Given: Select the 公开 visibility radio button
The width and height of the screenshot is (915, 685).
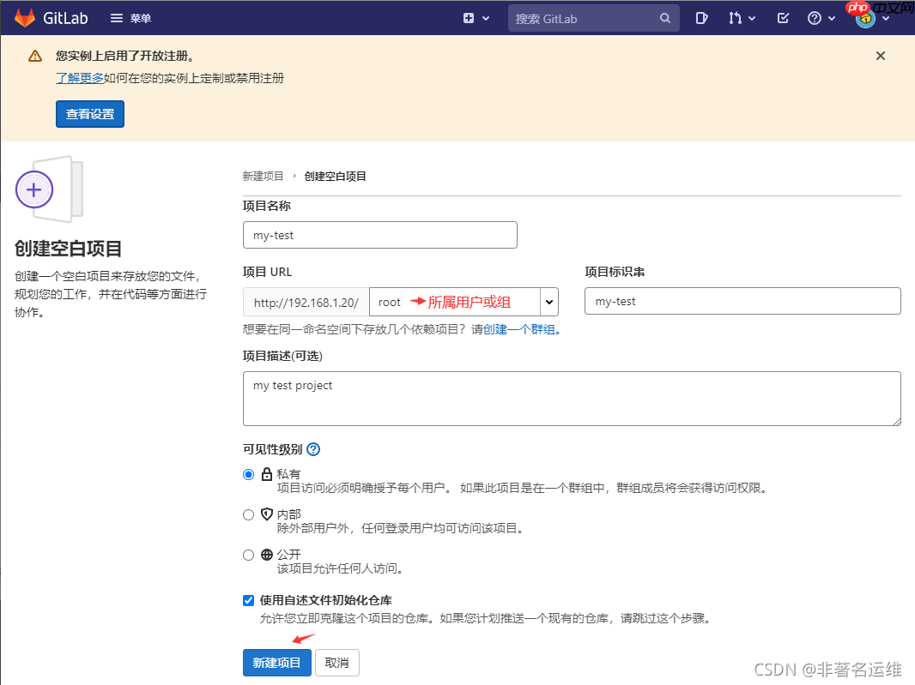Looking at the screenshot, I should click(x=248, y=555).
